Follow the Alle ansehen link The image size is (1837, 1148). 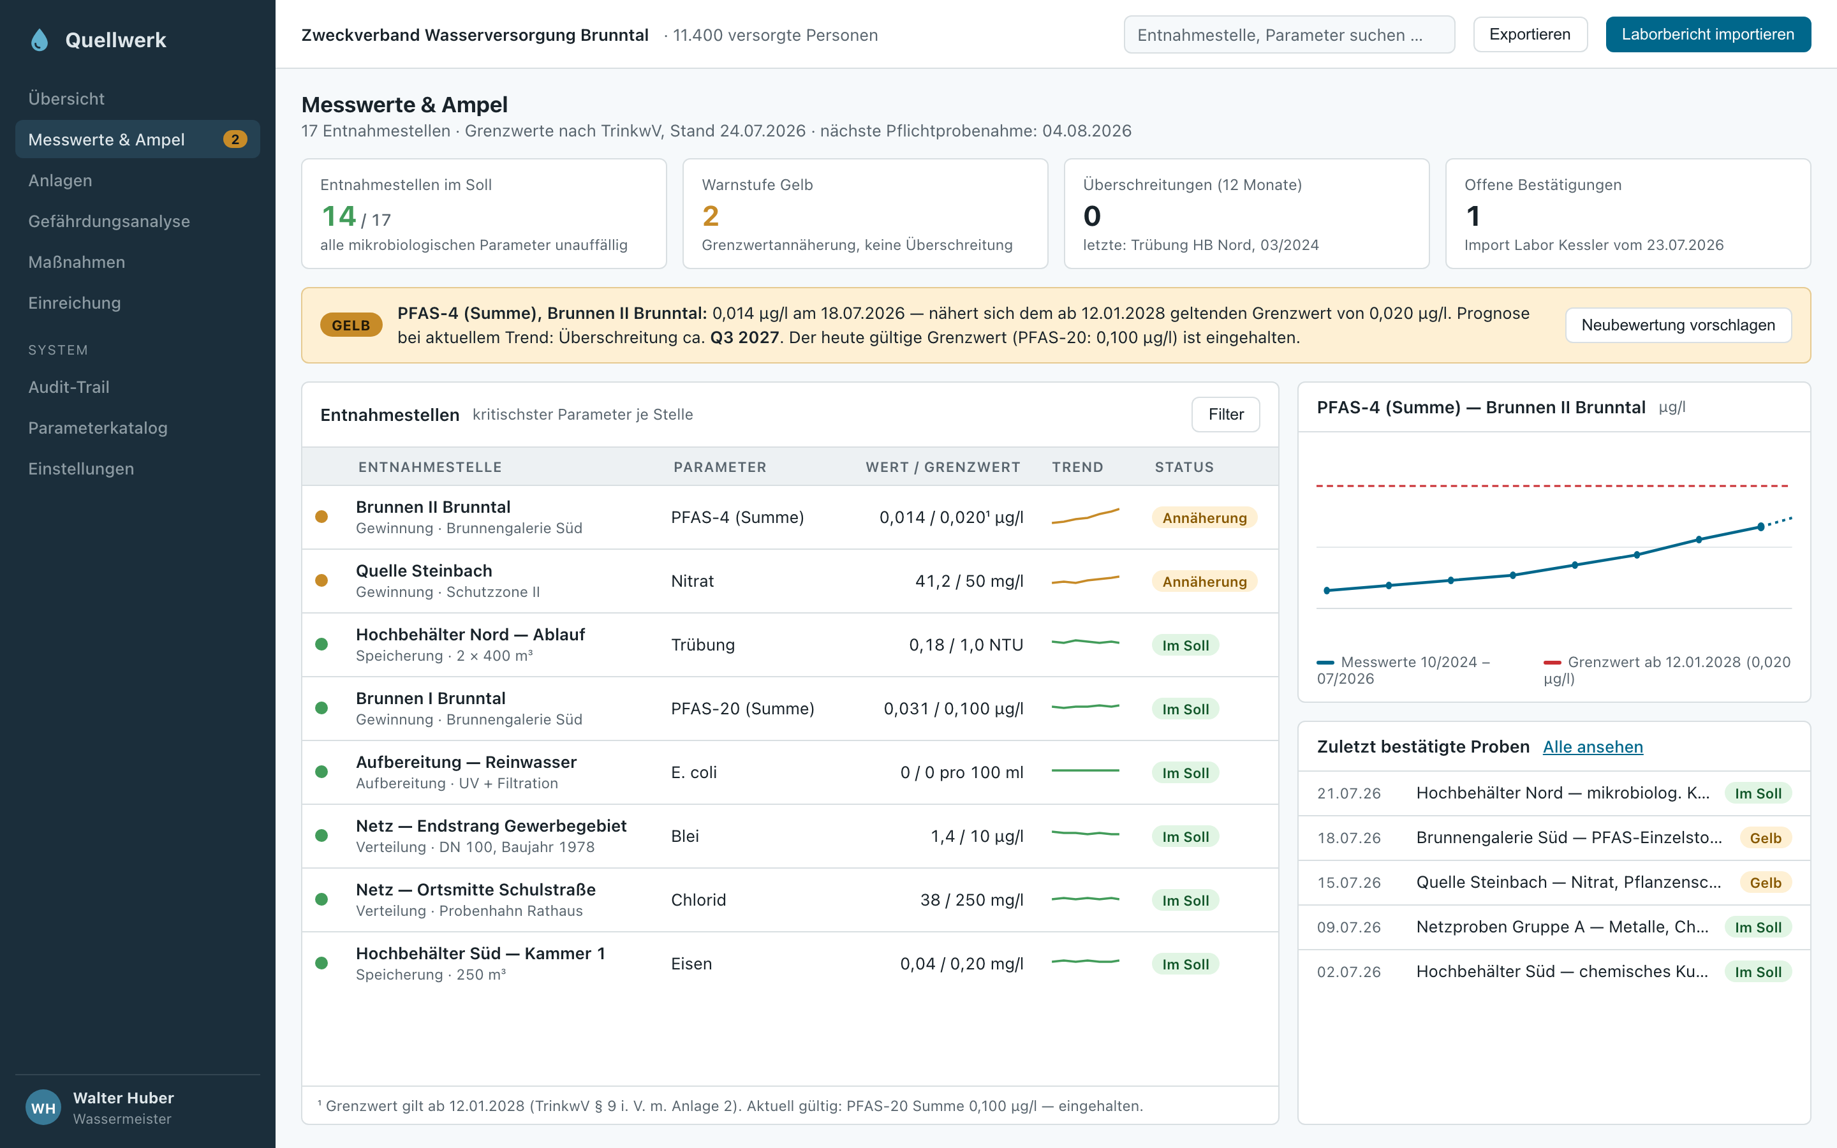click(1593, 746)
